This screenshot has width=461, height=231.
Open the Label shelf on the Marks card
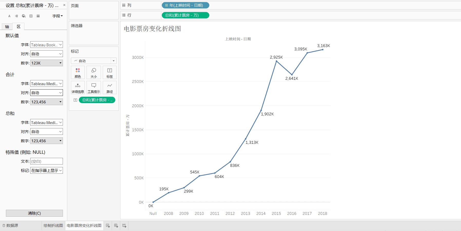110,72
